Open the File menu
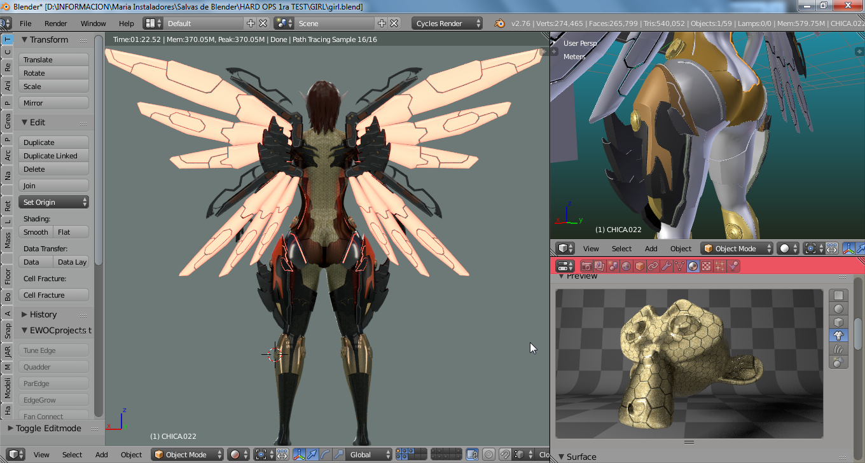The width and height of the screenshot is (865, 463). tap(25, 24)
